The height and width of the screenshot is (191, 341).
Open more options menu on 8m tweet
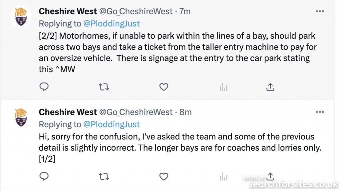320,112
